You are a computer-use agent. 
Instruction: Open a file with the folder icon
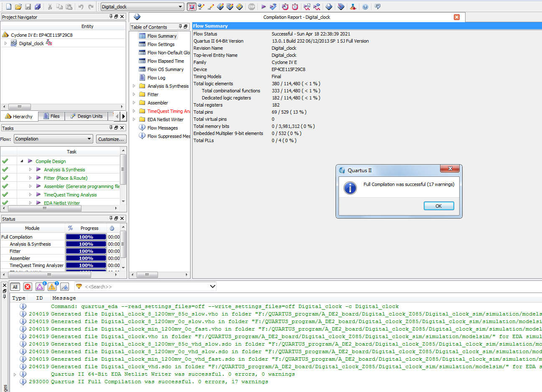click(x=18, y=7)
